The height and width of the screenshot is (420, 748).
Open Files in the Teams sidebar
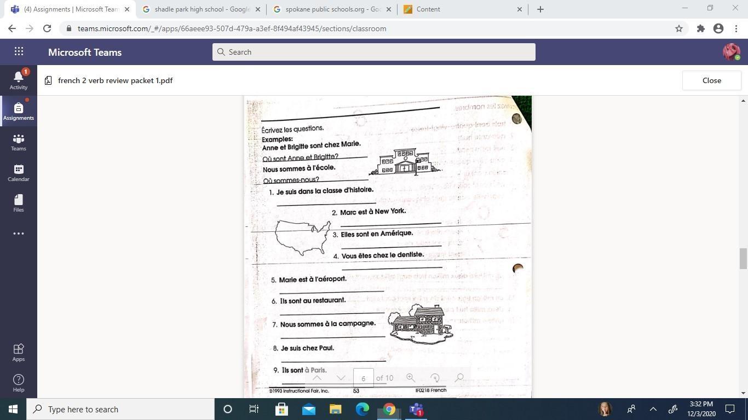pos(19,203)
